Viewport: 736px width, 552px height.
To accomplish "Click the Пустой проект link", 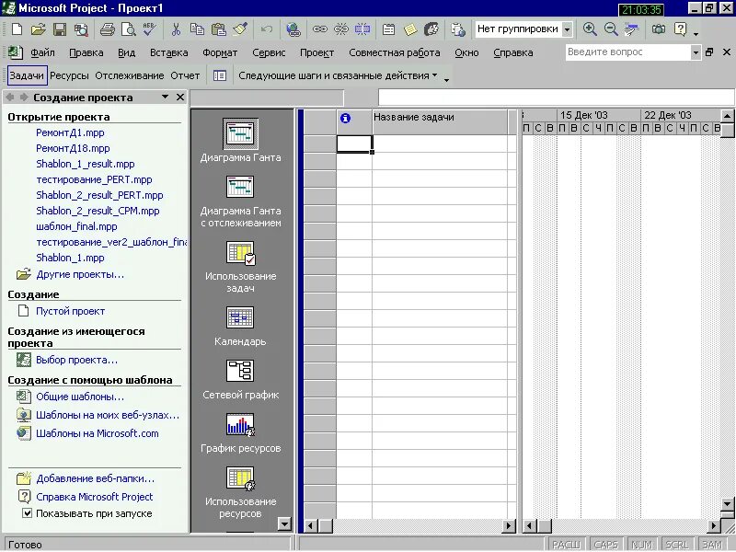I will (x=71, y=311).
